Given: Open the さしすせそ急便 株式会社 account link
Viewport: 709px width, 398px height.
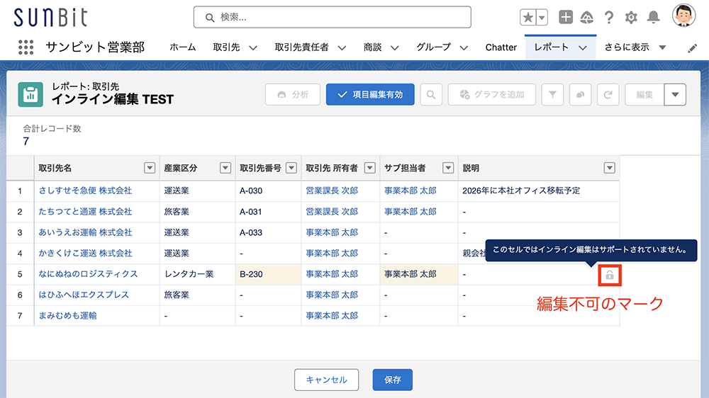Looking at the screenshot, I should tap(85, 191).
